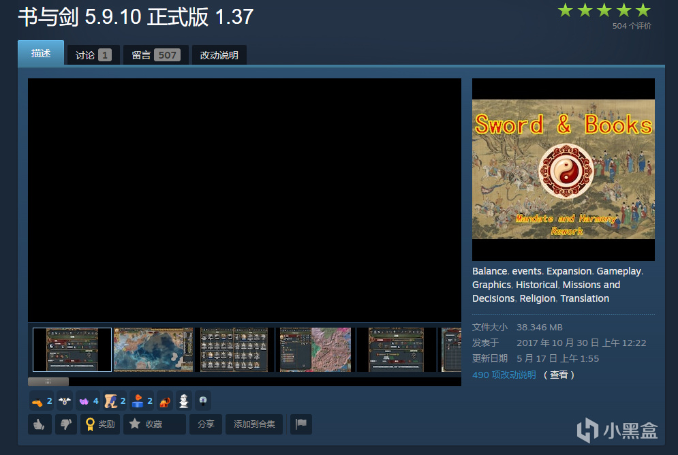This screenshot has width=678, height=455.
Task: Click the 504 个评价 ratings count
Action: point(632,26)
